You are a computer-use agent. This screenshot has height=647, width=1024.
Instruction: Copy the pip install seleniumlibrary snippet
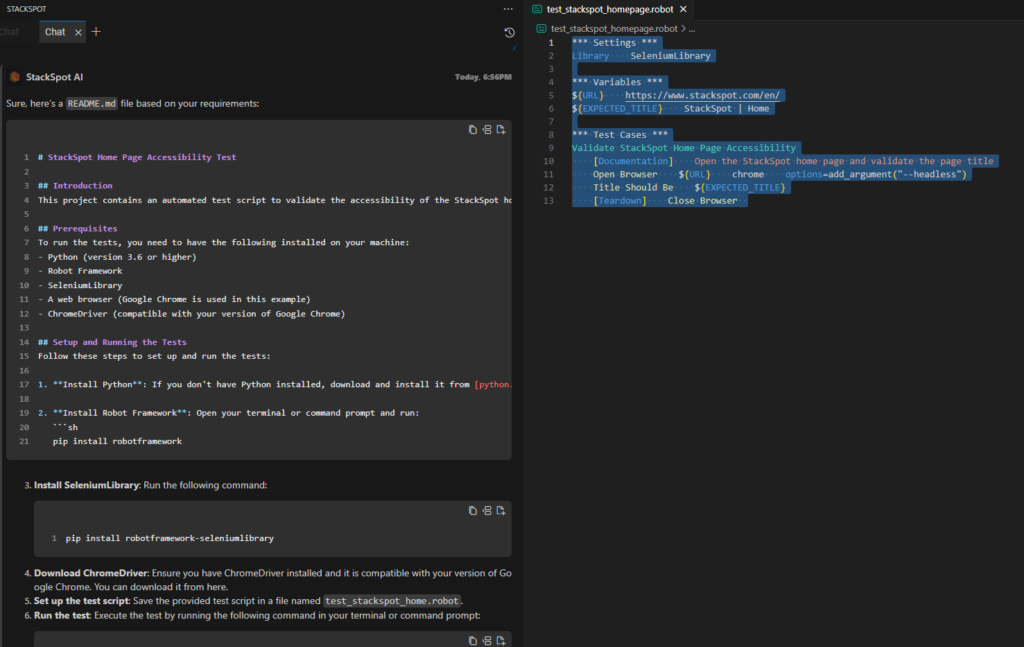coord(472,511)
